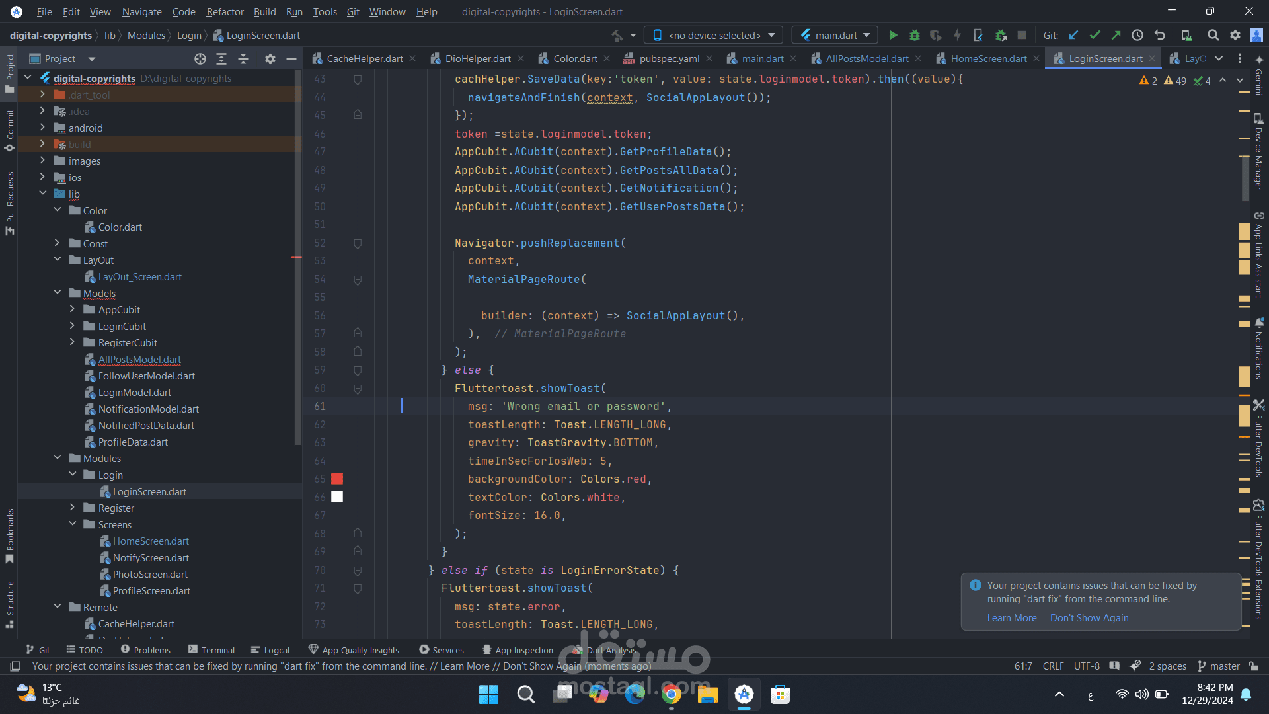Open the device selector dropdown
Viewport: 1269px width, 714px height.
pos(714,36)
